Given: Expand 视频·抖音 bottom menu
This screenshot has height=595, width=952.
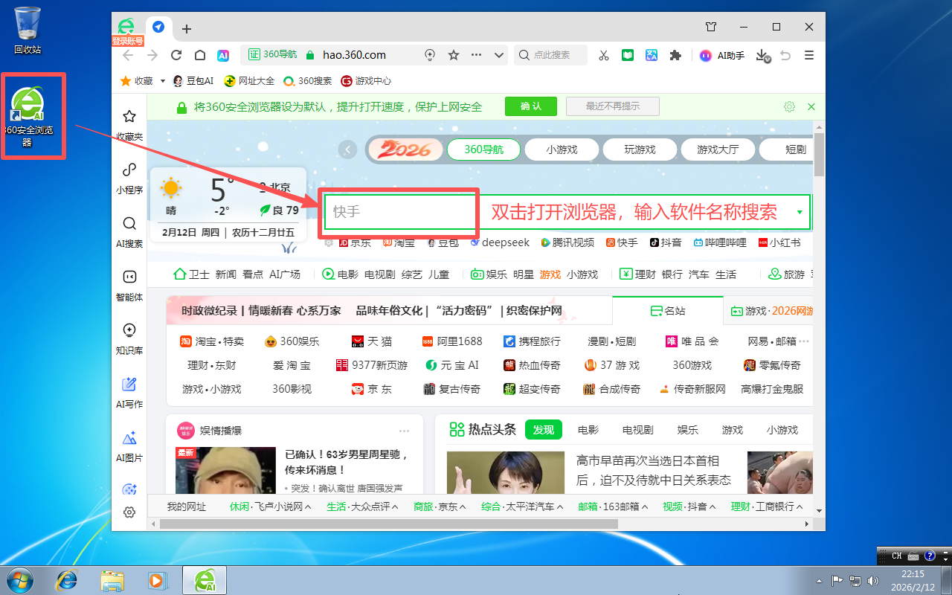Looking at the screenshot, I should (689, 506).
